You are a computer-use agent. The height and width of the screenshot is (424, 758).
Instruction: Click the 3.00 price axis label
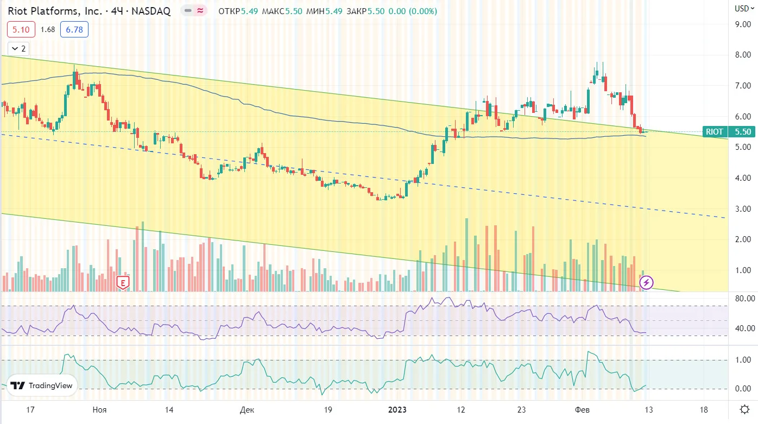click(742, 209)
